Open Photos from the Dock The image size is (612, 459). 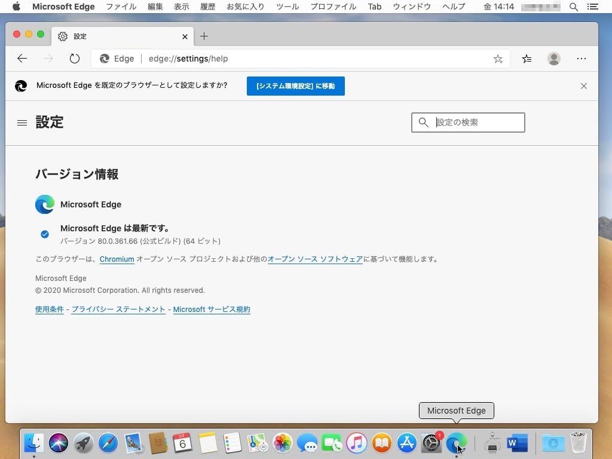[x=282, y=443]
